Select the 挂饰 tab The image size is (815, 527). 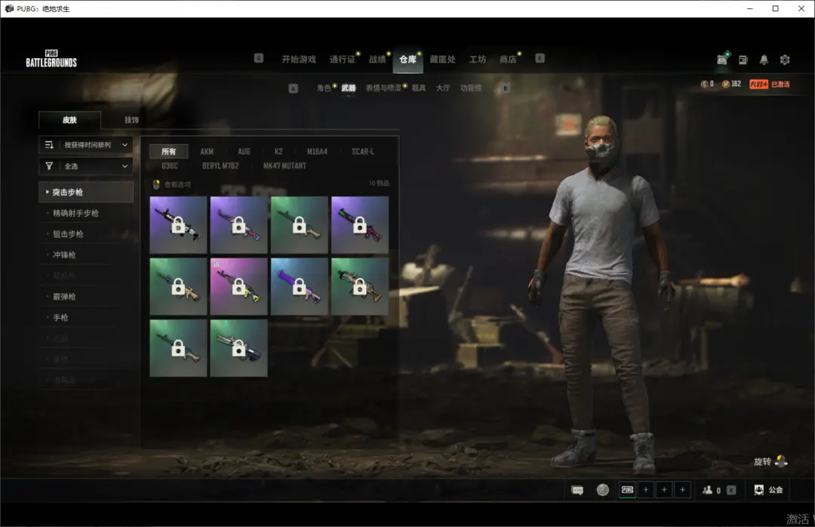pyautogui.click(x=131, y=119)
